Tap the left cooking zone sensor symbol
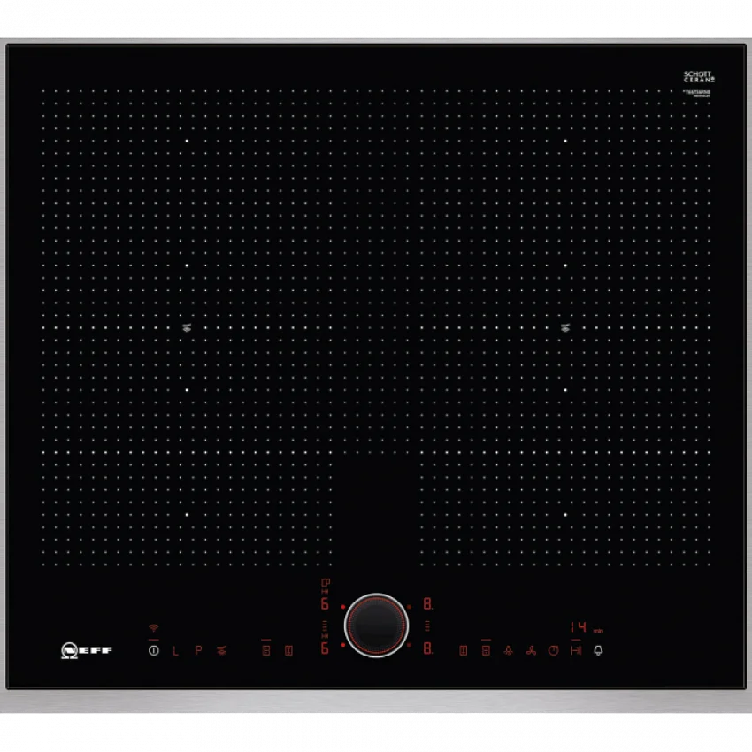Image resolution: width=752 pixels, height=752 pixels. point(187,328)
